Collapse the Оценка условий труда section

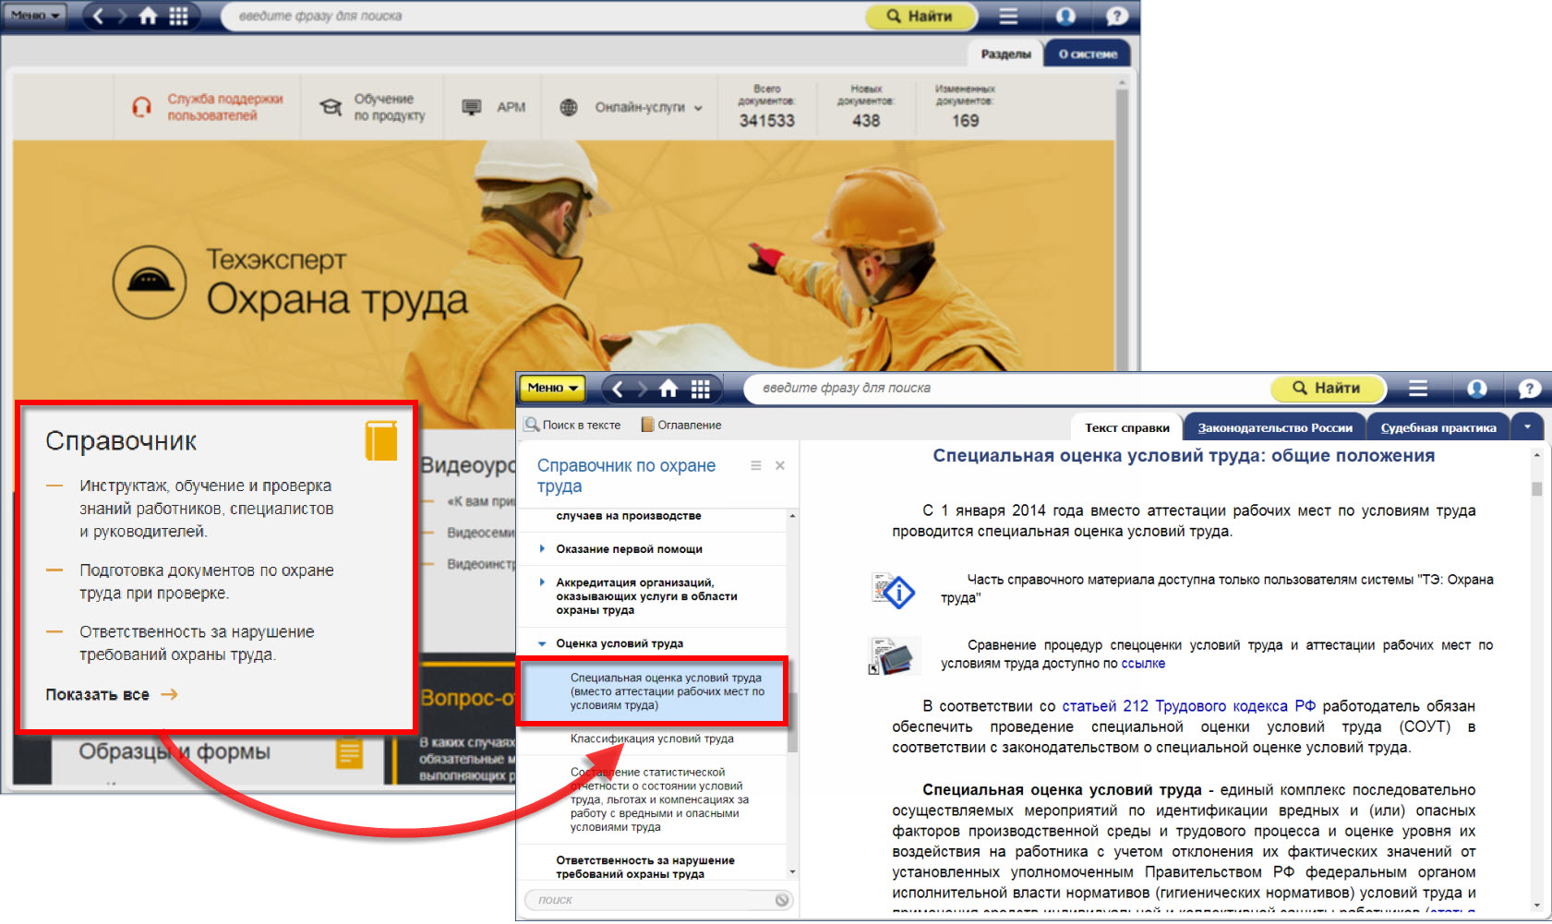[542, 644]
